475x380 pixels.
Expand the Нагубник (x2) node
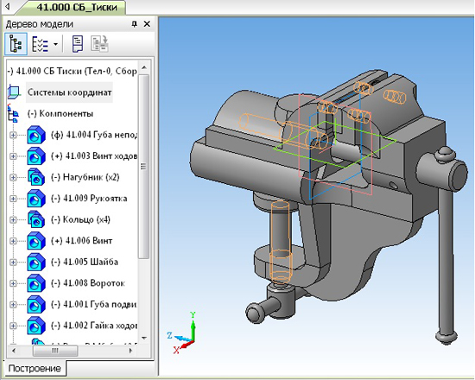[13, 178]
